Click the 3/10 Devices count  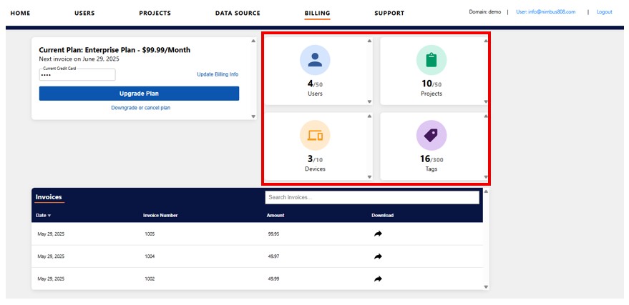click(x=315, y=159)
